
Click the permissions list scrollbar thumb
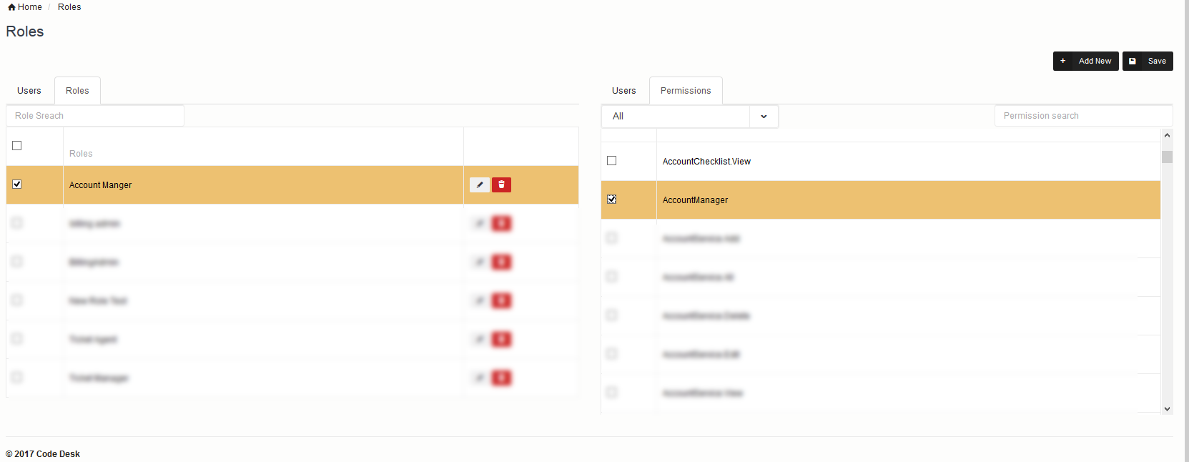1167,157
